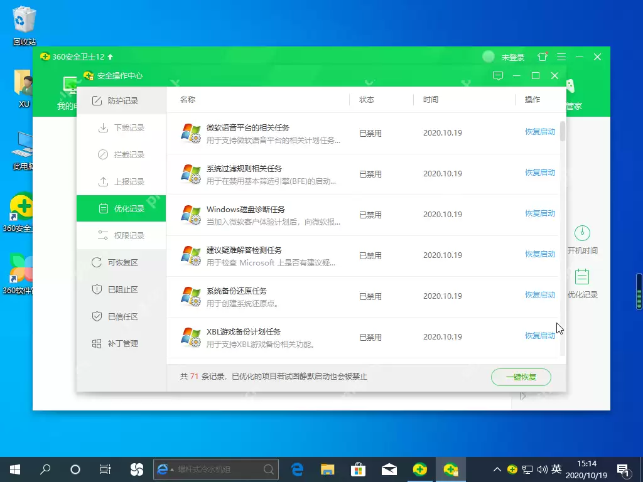Open the 下载记录 download records section
Viewport: 643px width, 482px height.
pos(122,128)
